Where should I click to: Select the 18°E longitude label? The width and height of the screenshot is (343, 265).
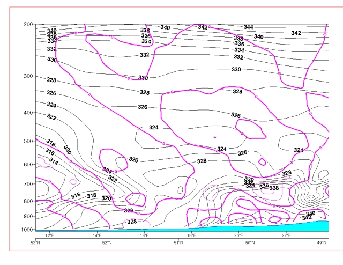pos(191,235)
